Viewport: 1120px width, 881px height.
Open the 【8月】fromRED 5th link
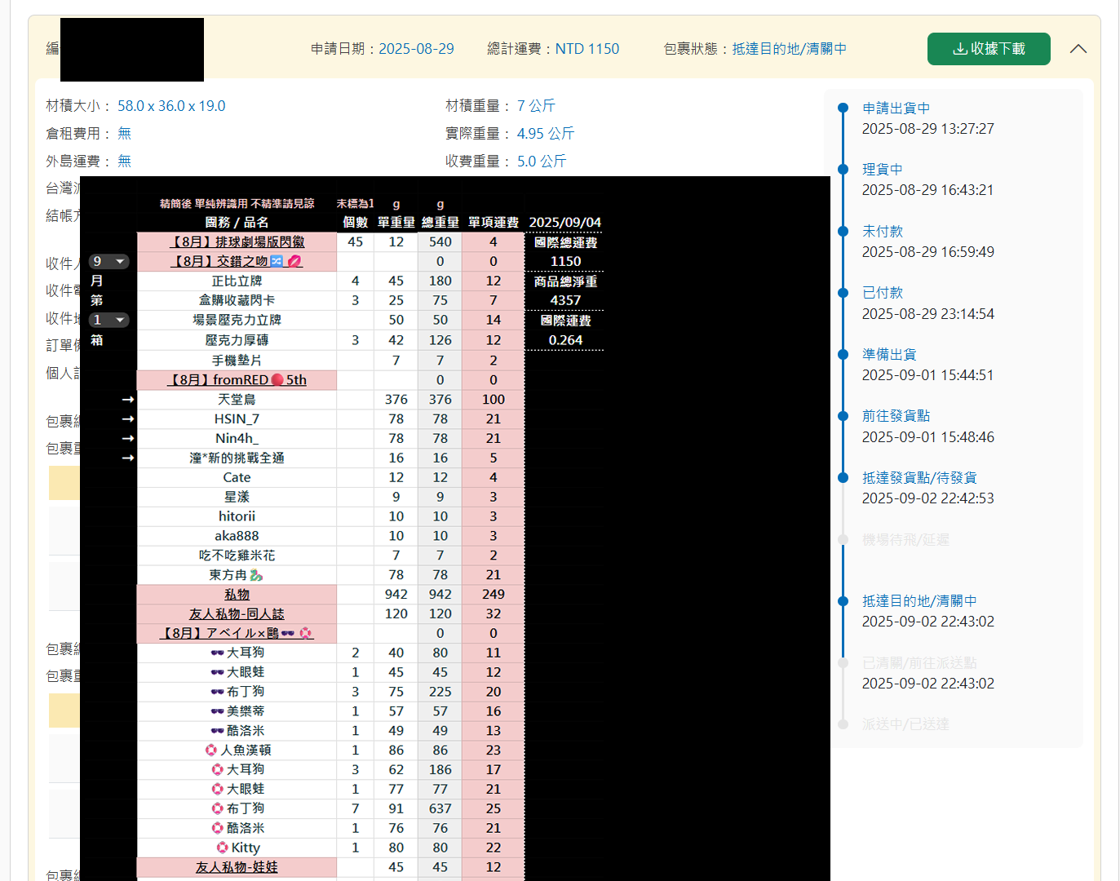[x=237, y=380]
